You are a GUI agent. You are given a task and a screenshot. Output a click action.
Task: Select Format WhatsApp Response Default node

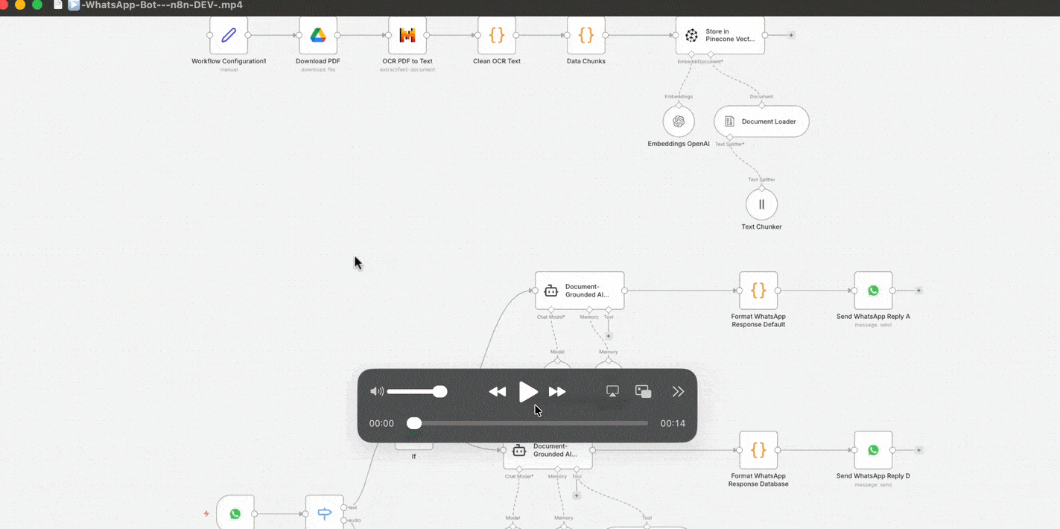click(x=758, y=291)
